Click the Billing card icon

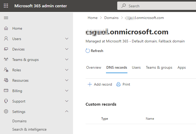click(6, 91)
